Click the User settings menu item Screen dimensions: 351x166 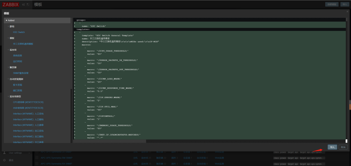tap(15, 153)
